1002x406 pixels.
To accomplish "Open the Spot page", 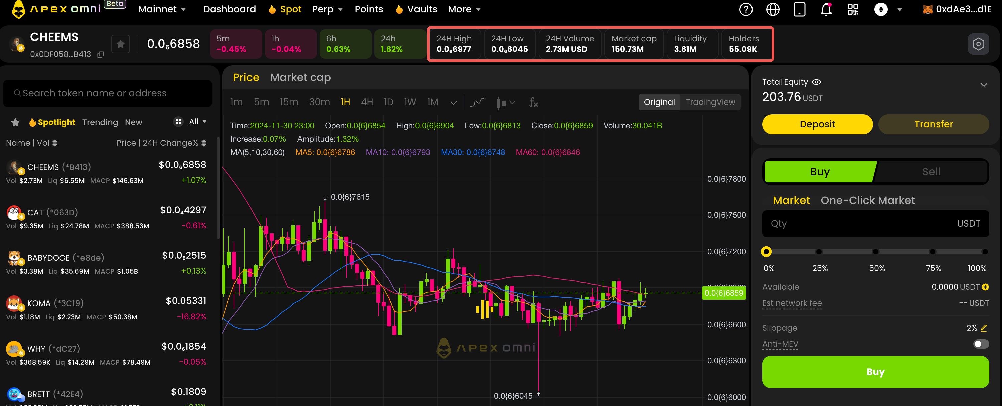I will click(285, 9).
